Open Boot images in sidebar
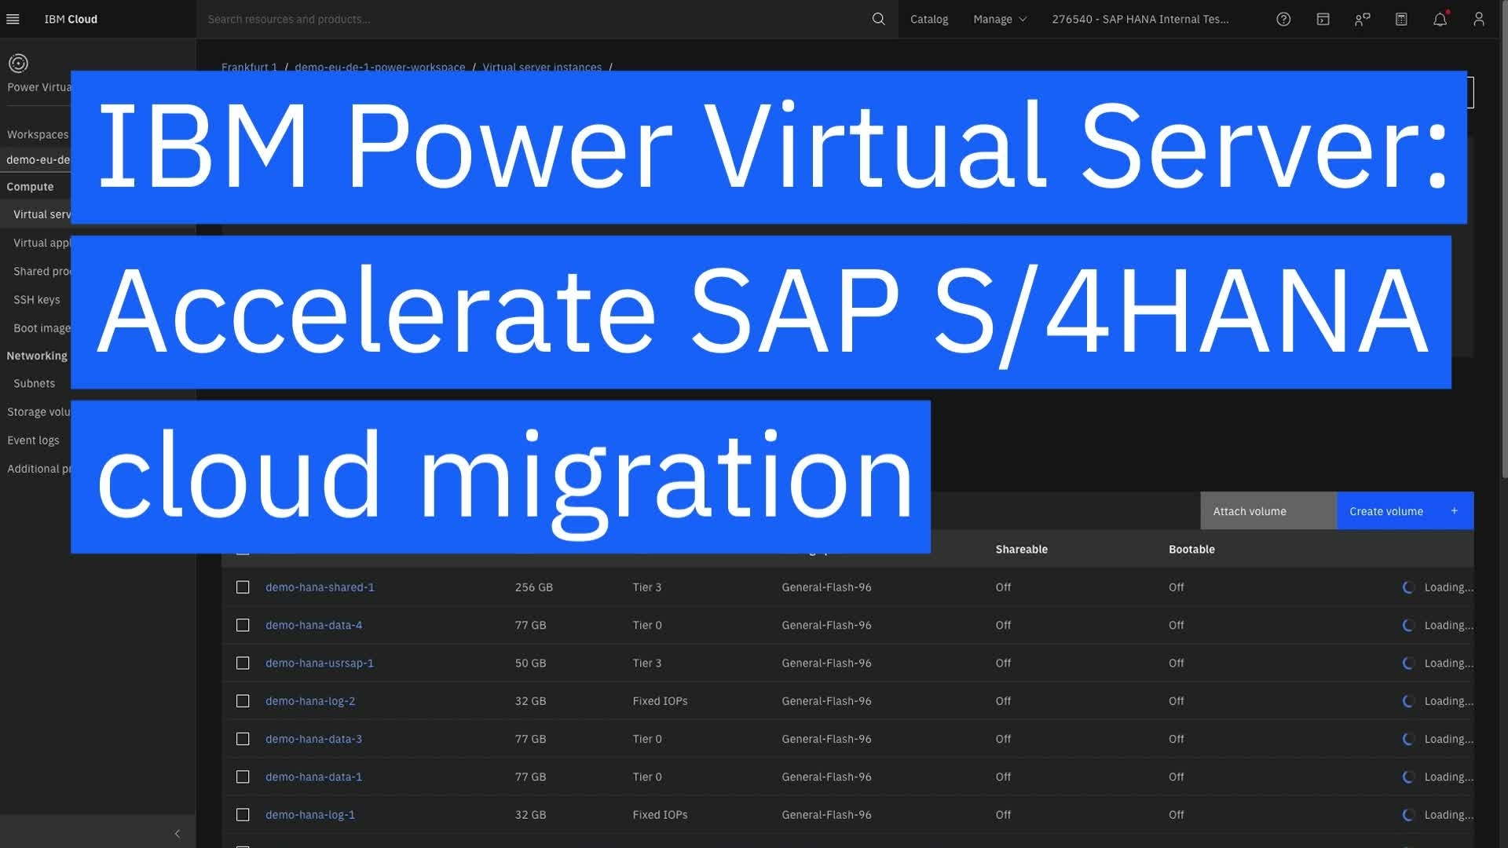 pos(42,327)
